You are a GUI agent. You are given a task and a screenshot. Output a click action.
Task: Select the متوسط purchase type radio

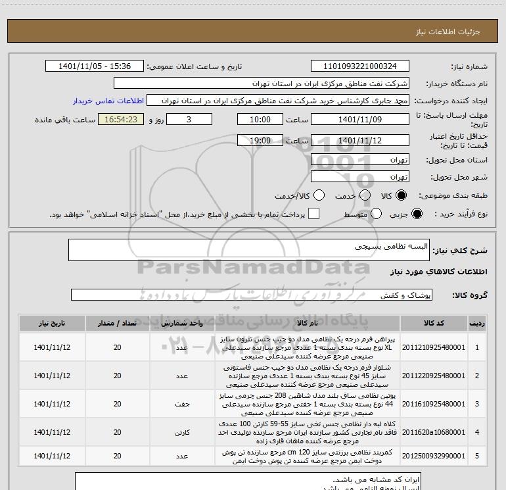click(376, 214)
